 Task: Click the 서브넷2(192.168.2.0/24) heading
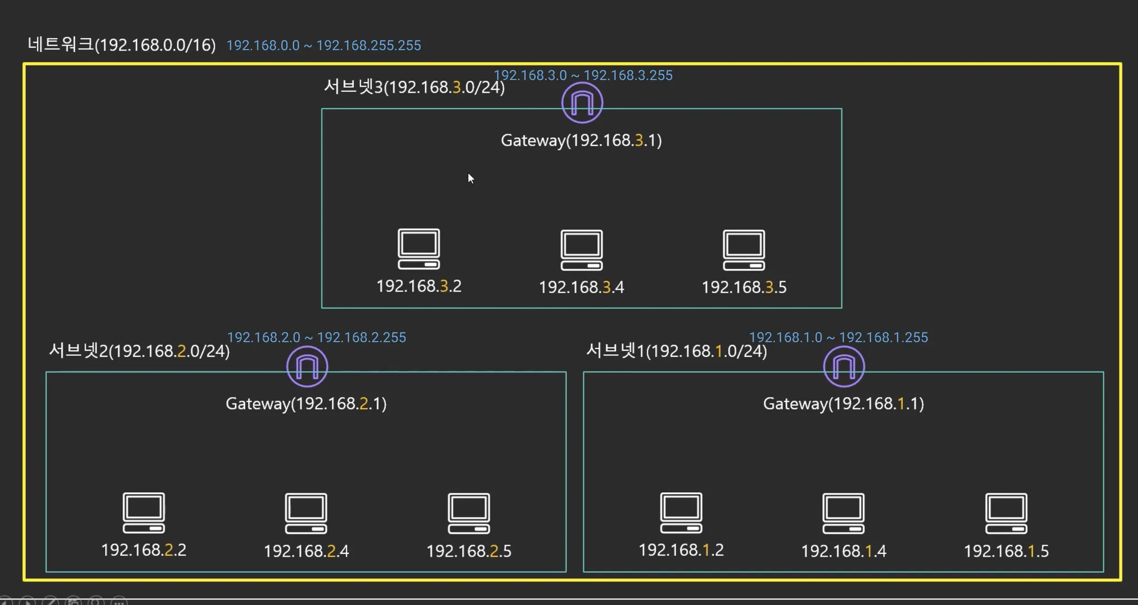[x=139, y=351]
